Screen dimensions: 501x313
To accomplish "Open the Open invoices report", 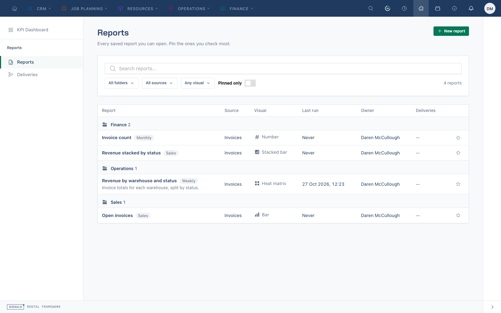I will (x=117, y=216).
